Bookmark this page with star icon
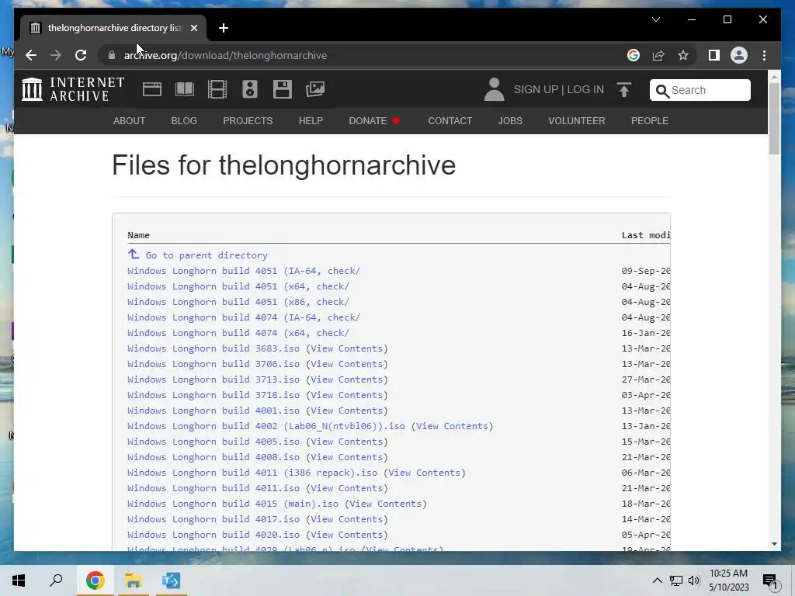Image resolution: width=795 pixels, height=596 pixels. 683,55
